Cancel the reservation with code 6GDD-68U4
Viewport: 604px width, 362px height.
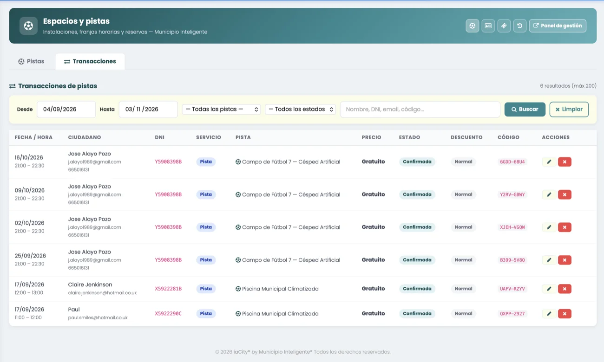click(565, 162)
